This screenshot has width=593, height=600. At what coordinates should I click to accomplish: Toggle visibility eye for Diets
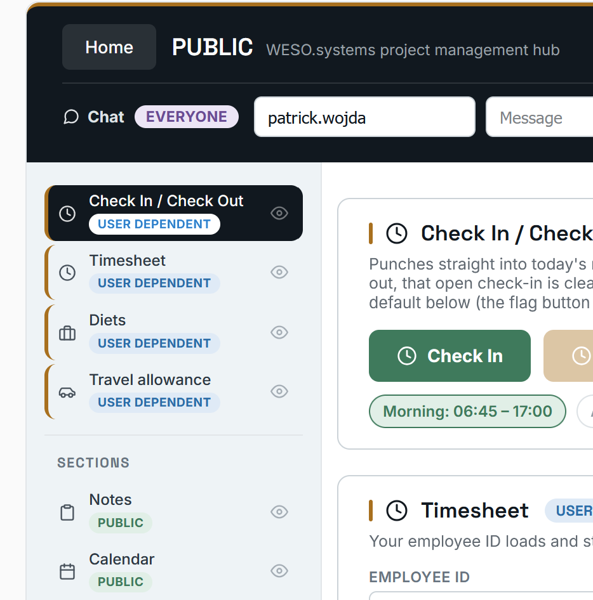point(279,332)
